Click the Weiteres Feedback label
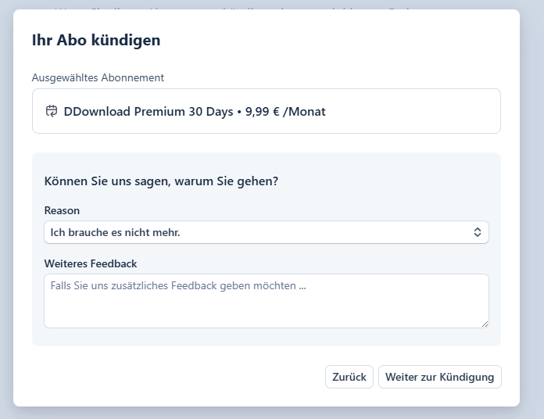The image size is (544, 419). [x=91, y=263]
